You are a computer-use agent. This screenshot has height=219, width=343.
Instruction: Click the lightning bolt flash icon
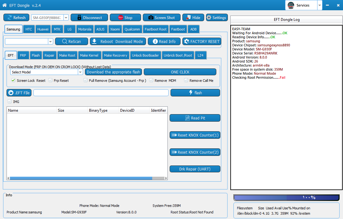(191, 93)
